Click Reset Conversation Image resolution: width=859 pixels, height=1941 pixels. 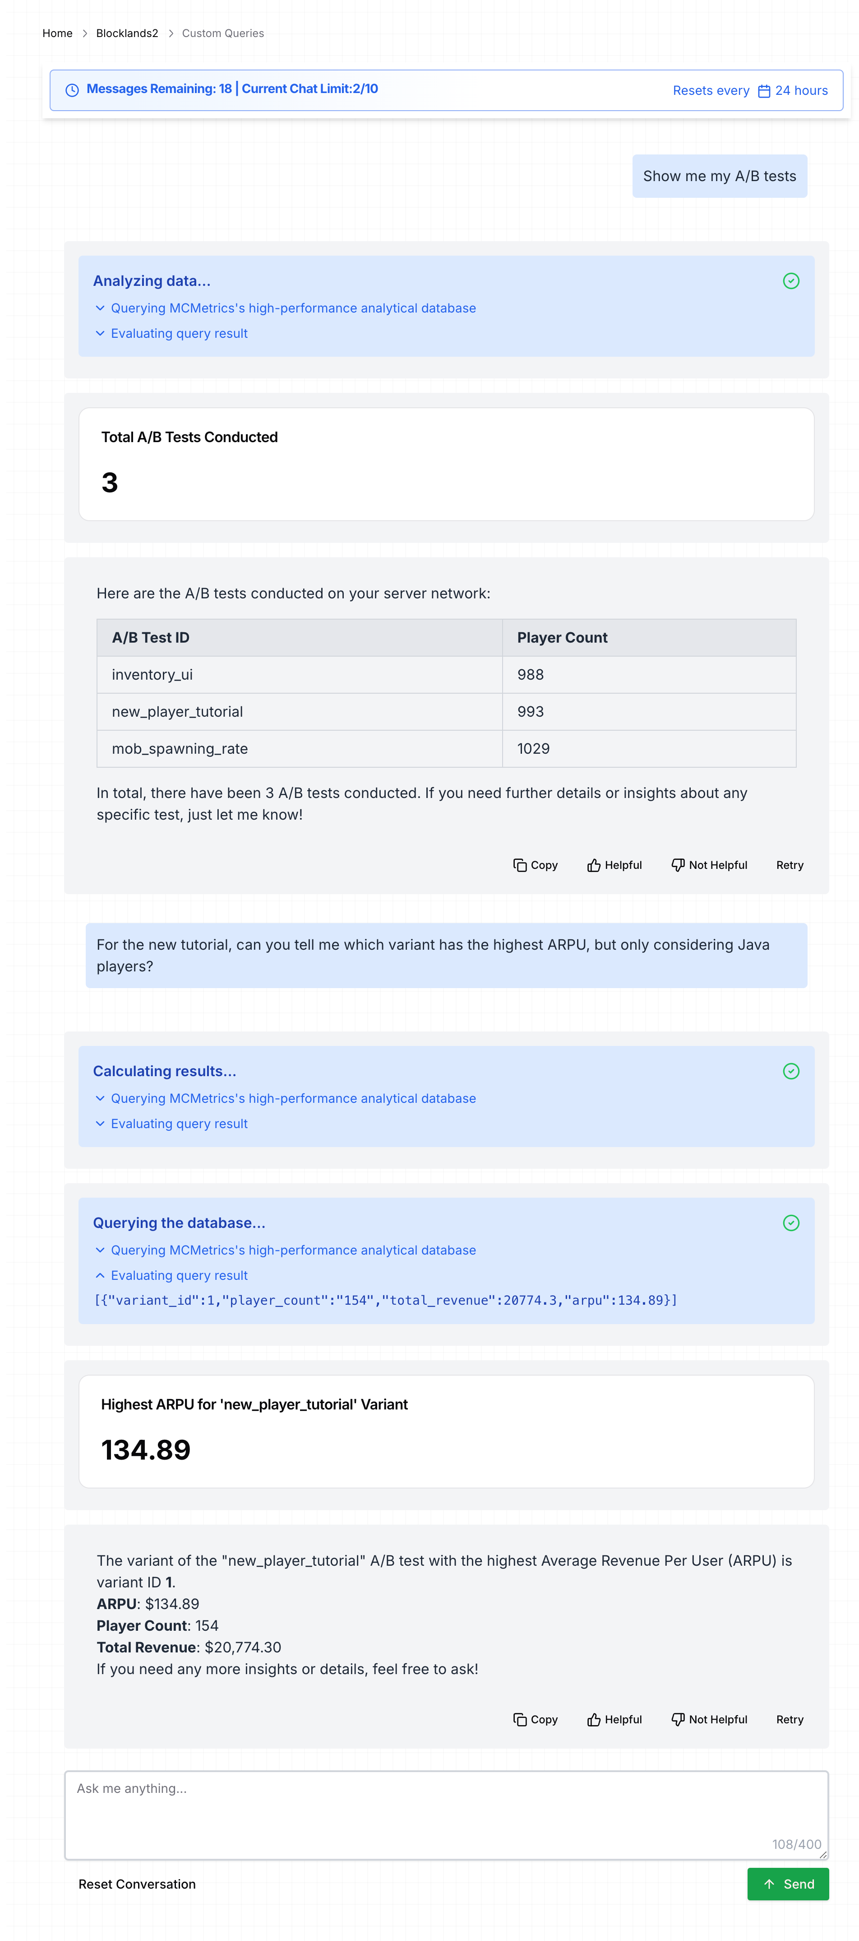pos(137,1884)
